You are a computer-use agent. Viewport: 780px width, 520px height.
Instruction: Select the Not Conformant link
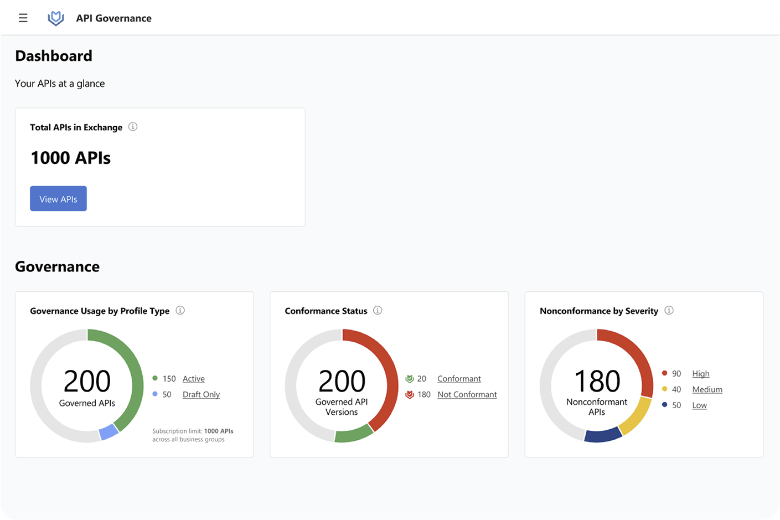tap(467, 395)
